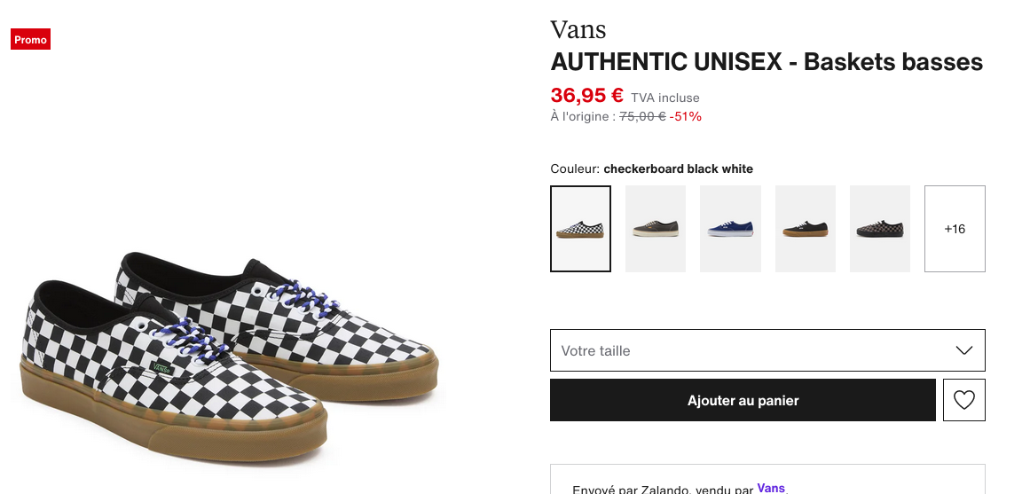This screenshot has width=1030, height=494.
Task: Click the "Couleur" label text
Action: coord(574,169)
